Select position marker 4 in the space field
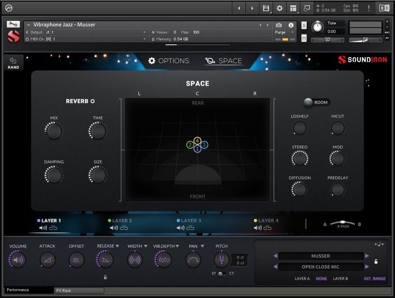This screenshot has height=298, width=395. [197, 141]
